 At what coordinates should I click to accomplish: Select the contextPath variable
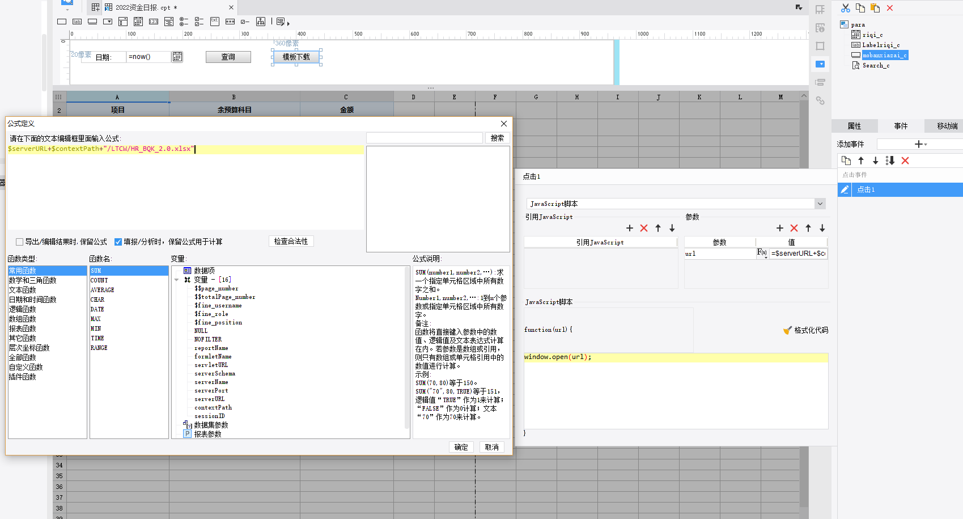click(213, 407)
